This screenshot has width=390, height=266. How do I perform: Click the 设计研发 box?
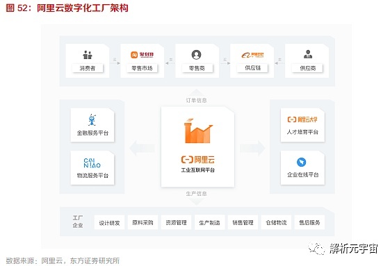pos(109,222)
